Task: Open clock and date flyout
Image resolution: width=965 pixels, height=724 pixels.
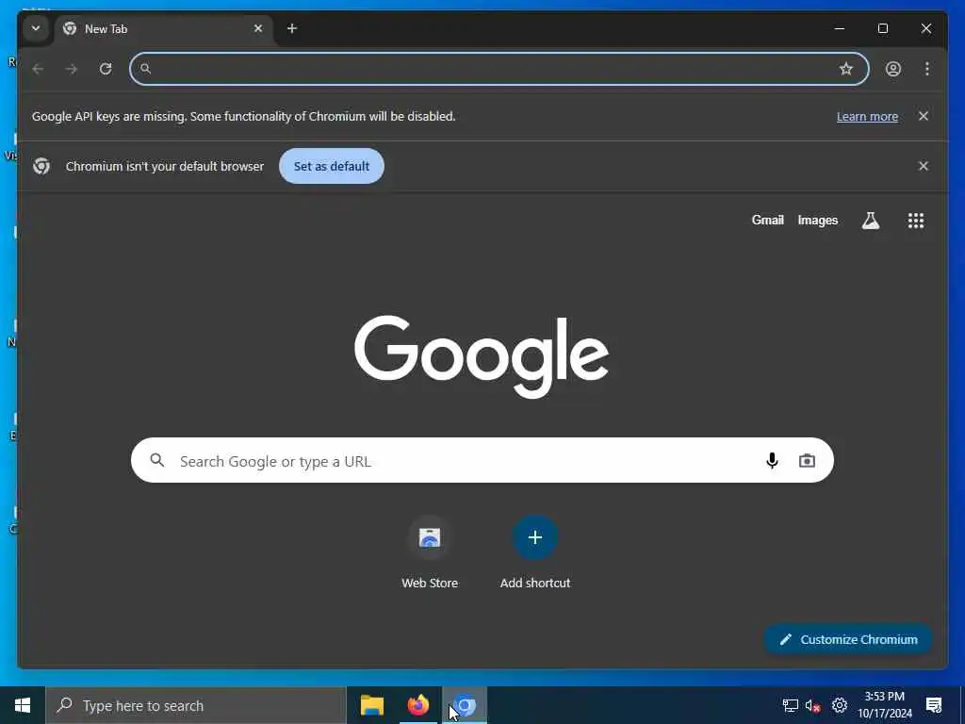Action: point(885,705)
